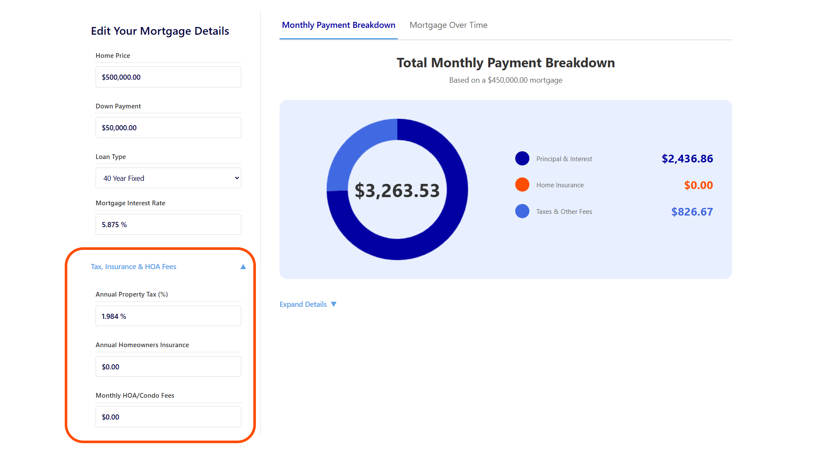823x459 pixels.
Task: Select Monthly Payment Breakdown tab
Action: click(338, 25)
